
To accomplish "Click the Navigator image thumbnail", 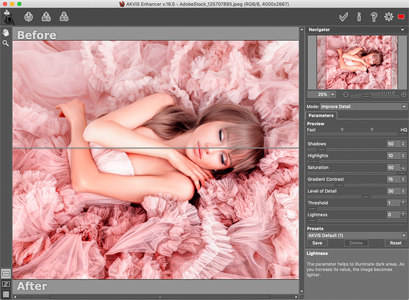I will pos(357,63).
